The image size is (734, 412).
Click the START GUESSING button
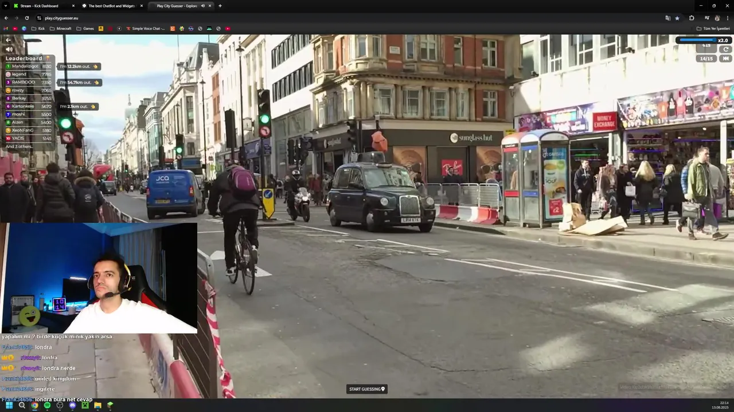[367, 389]
